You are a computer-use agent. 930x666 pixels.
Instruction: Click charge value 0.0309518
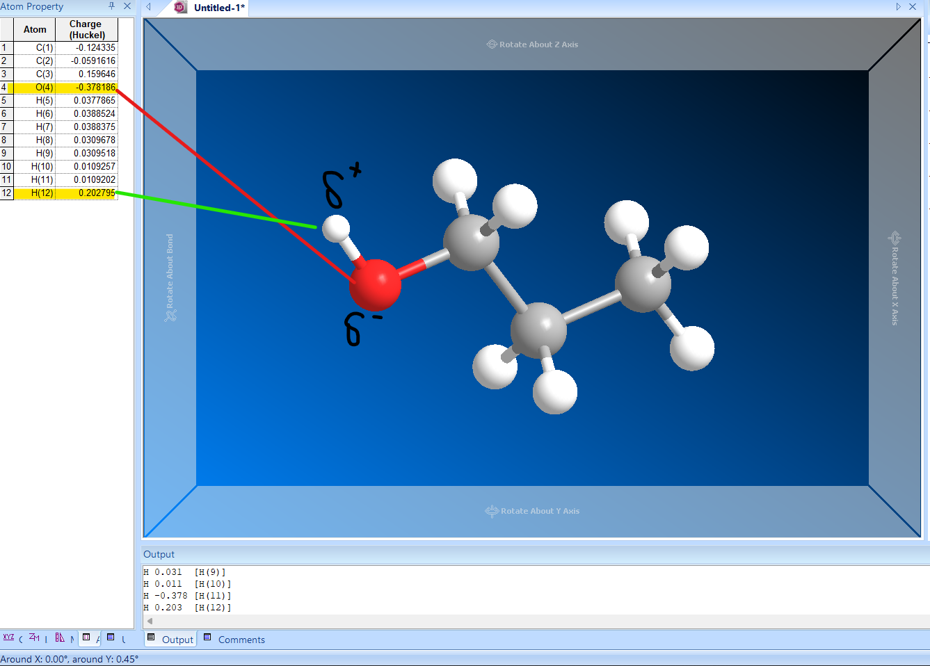click(87, 154)
